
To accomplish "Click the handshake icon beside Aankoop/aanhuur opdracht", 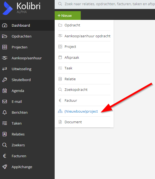I will (x=60, y=36).
